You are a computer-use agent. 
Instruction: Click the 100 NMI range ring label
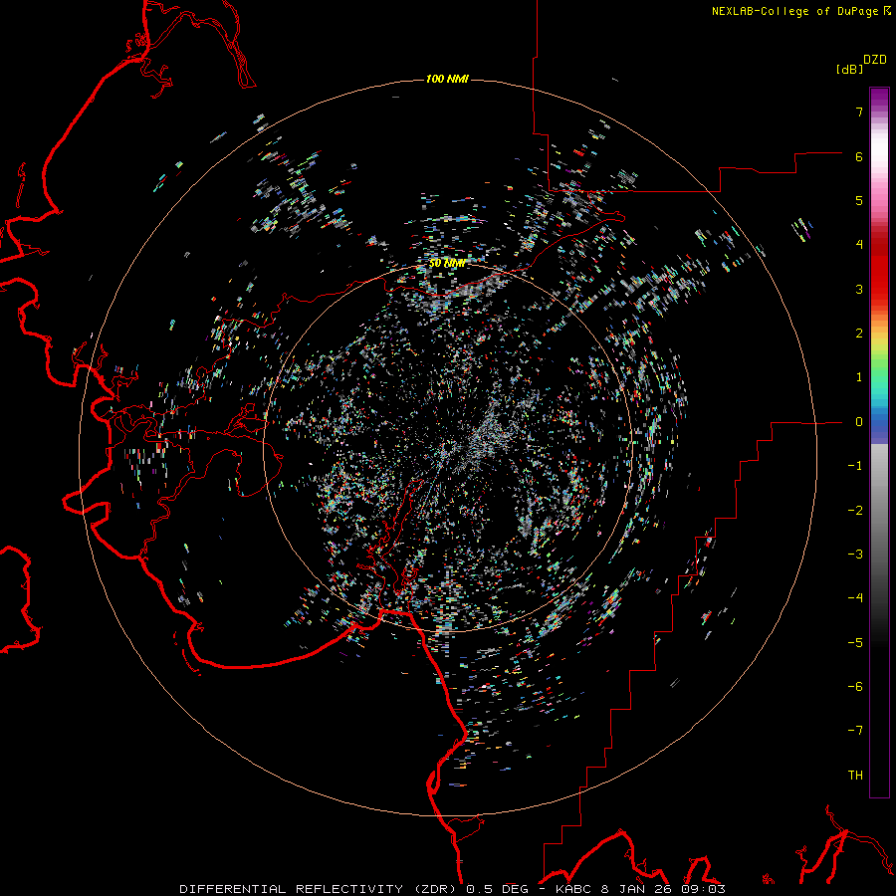pyautogui.click(x=447, y=79)
